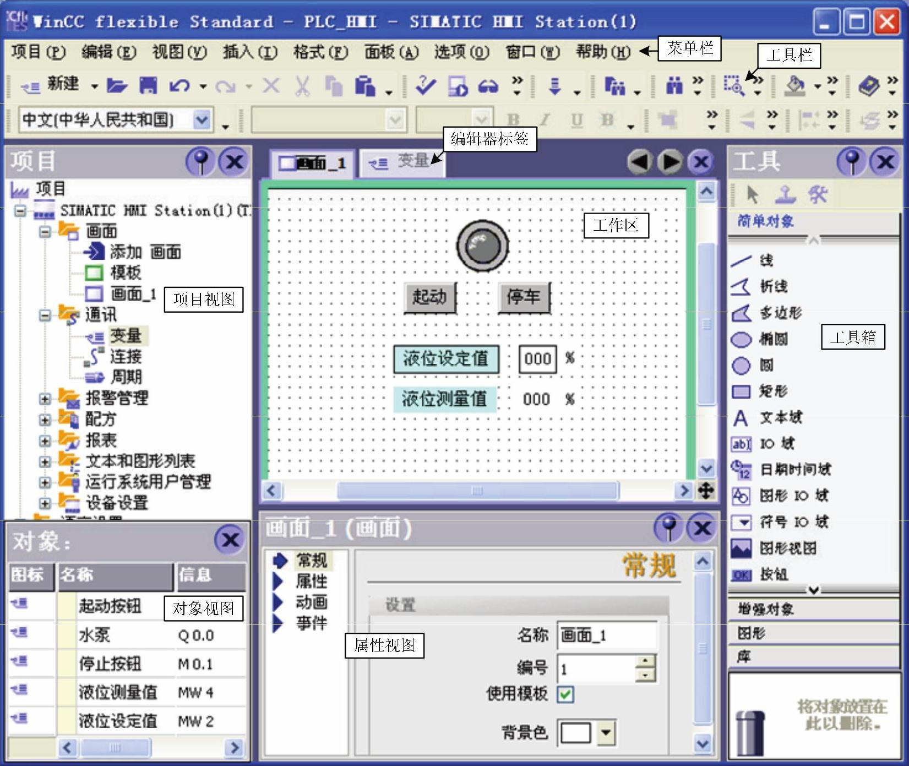
Task: Select 属性 in the properties category list
Action: 312,582
